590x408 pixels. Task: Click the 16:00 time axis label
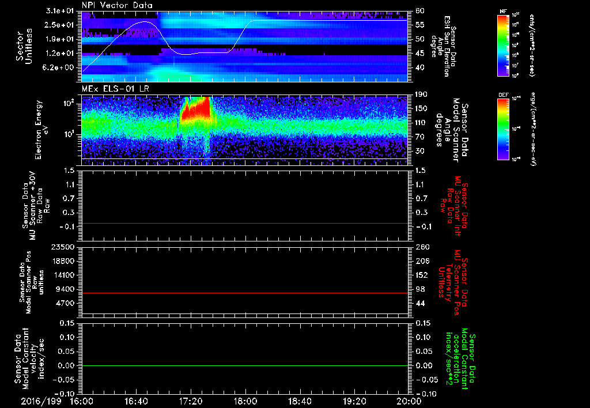(82, 401)
